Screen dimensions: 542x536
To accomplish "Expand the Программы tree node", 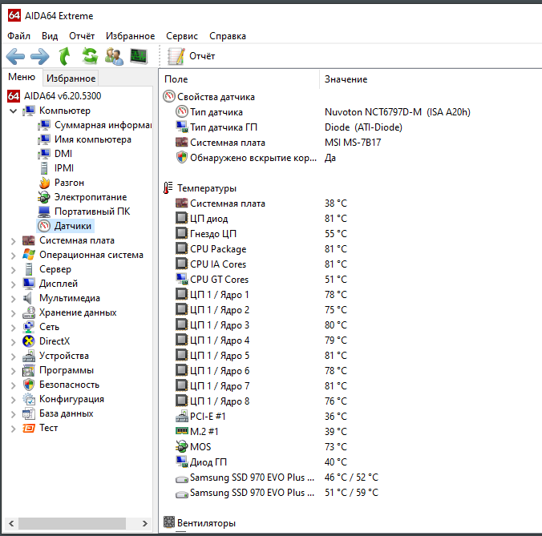I will point(13,371).
